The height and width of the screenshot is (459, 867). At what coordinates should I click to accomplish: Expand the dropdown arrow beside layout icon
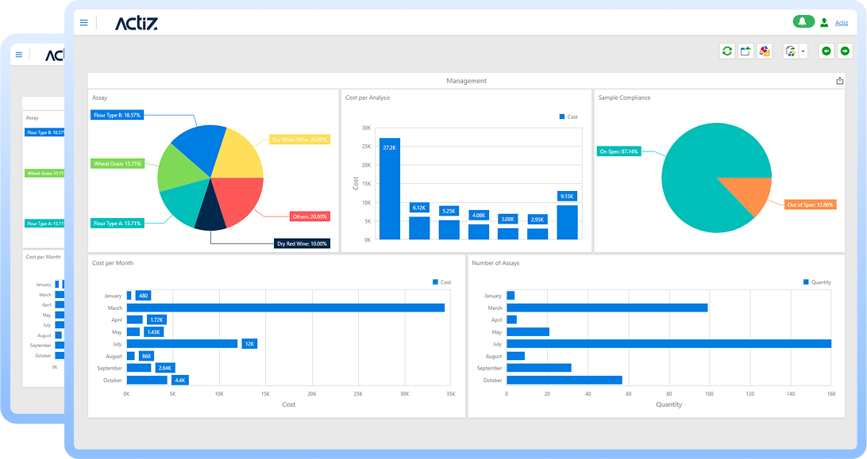[x=803, y=52]
